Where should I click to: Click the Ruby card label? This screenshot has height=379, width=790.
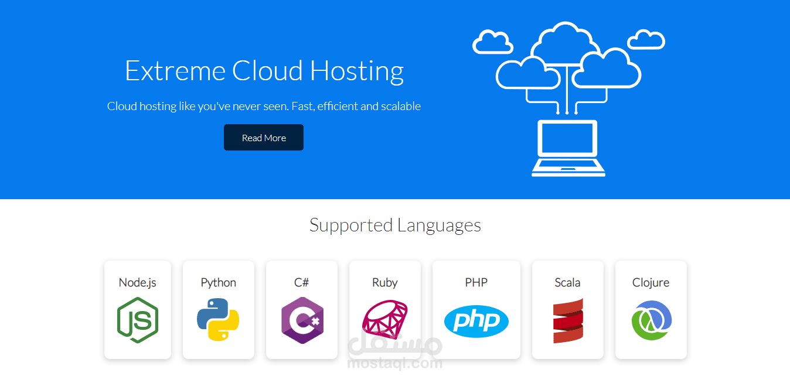385,282
